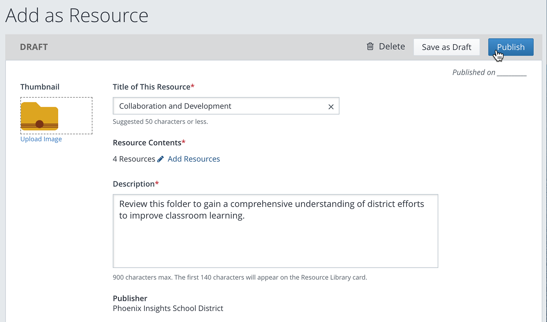
Task: Click the trash can Delete icon
Action: (370, 46)
